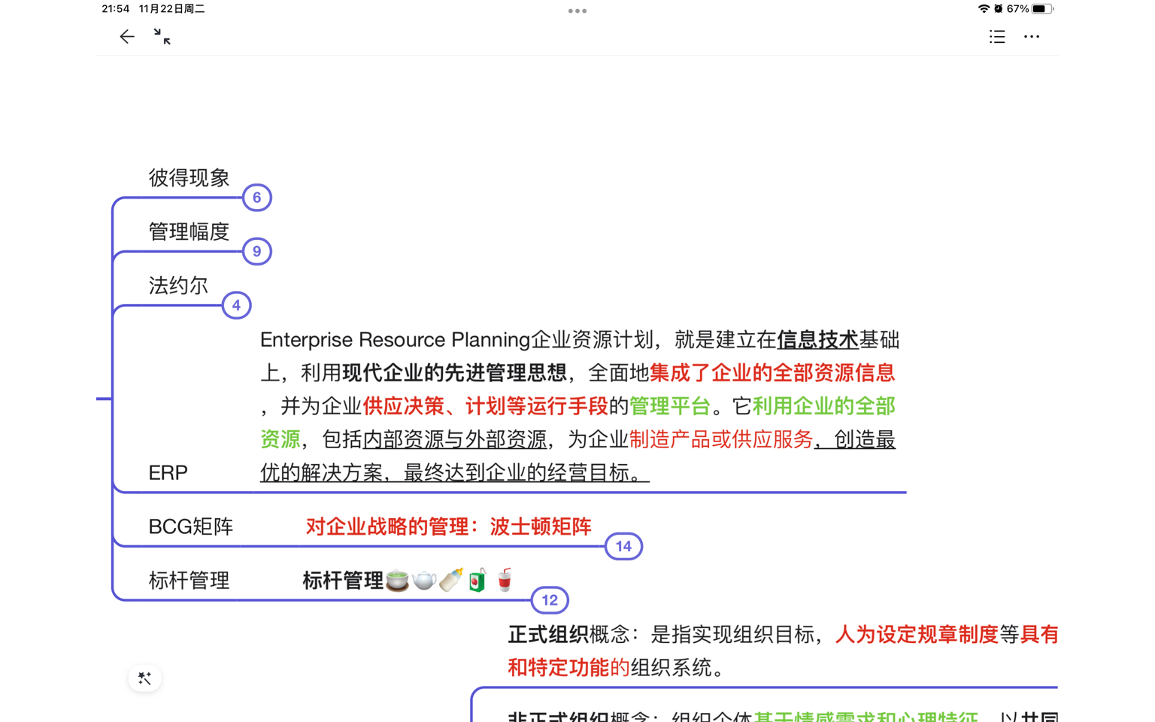Viewport: 1155px width, 722px height.
Task: Expand the 标杆管理 node badge 12
Action: [550, 600]
